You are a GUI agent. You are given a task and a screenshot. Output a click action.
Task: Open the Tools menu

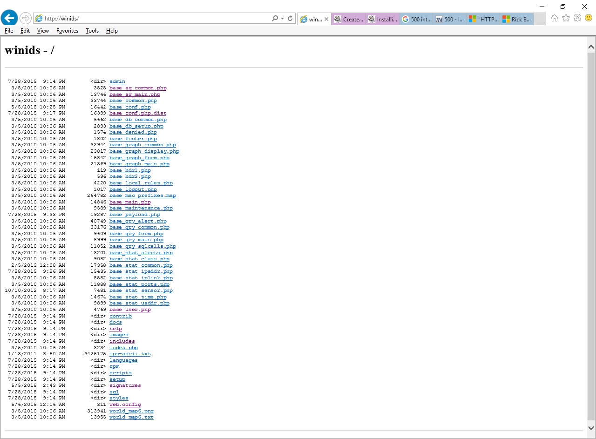[x=92, y=31]
